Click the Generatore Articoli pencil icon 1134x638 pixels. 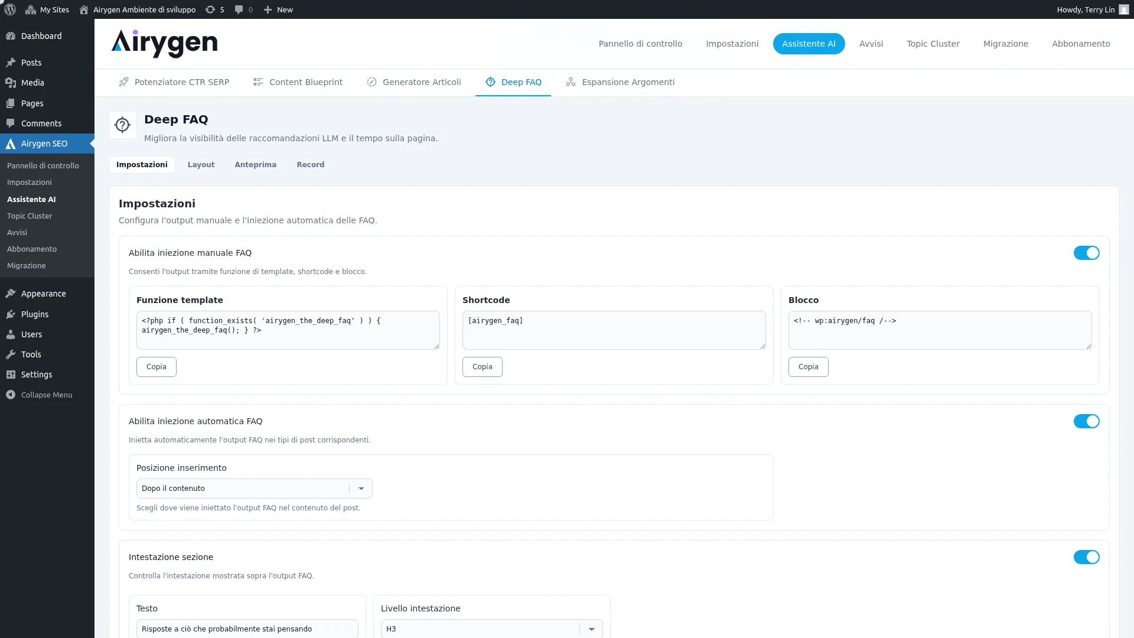[372, 82]
